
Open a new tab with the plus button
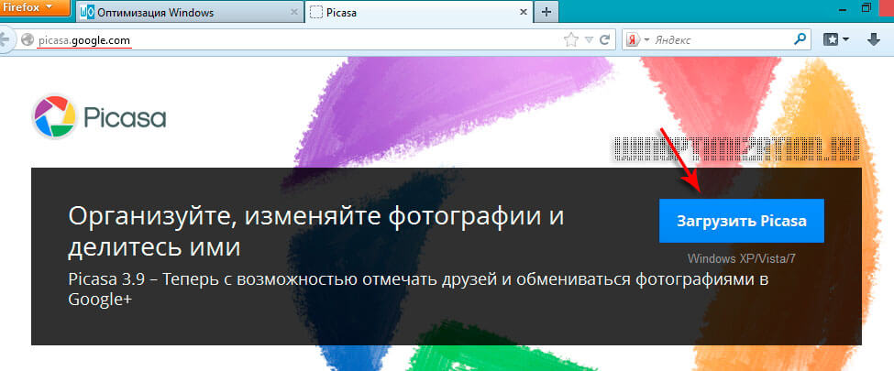click(546, 12)
